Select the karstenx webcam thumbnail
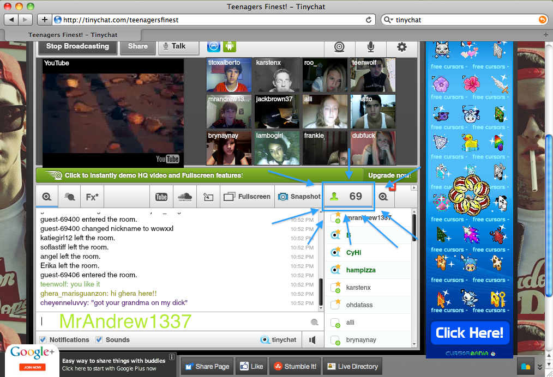Screen dimensions: 553x377 click(277, 75)
